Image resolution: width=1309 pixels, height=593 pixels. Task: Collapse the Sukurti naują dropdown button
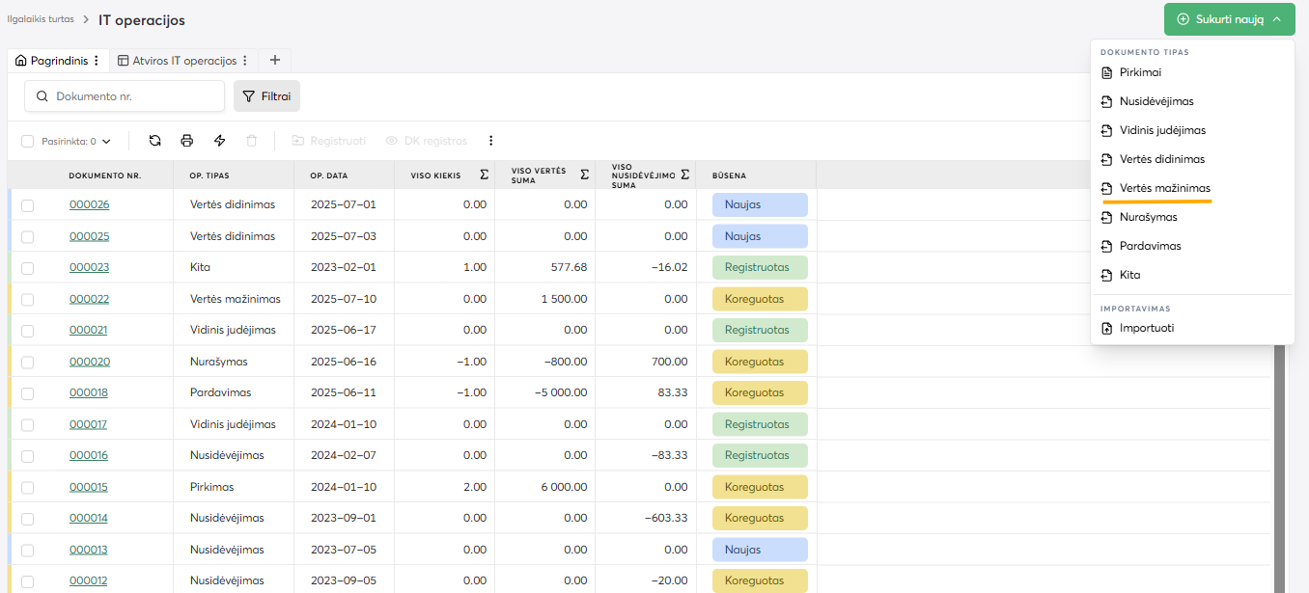point(1229,19)
